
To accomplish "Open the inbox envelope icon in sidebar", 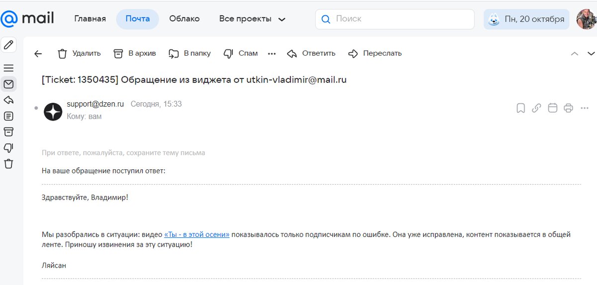I will pyautogui.click(x=8, y=84).
